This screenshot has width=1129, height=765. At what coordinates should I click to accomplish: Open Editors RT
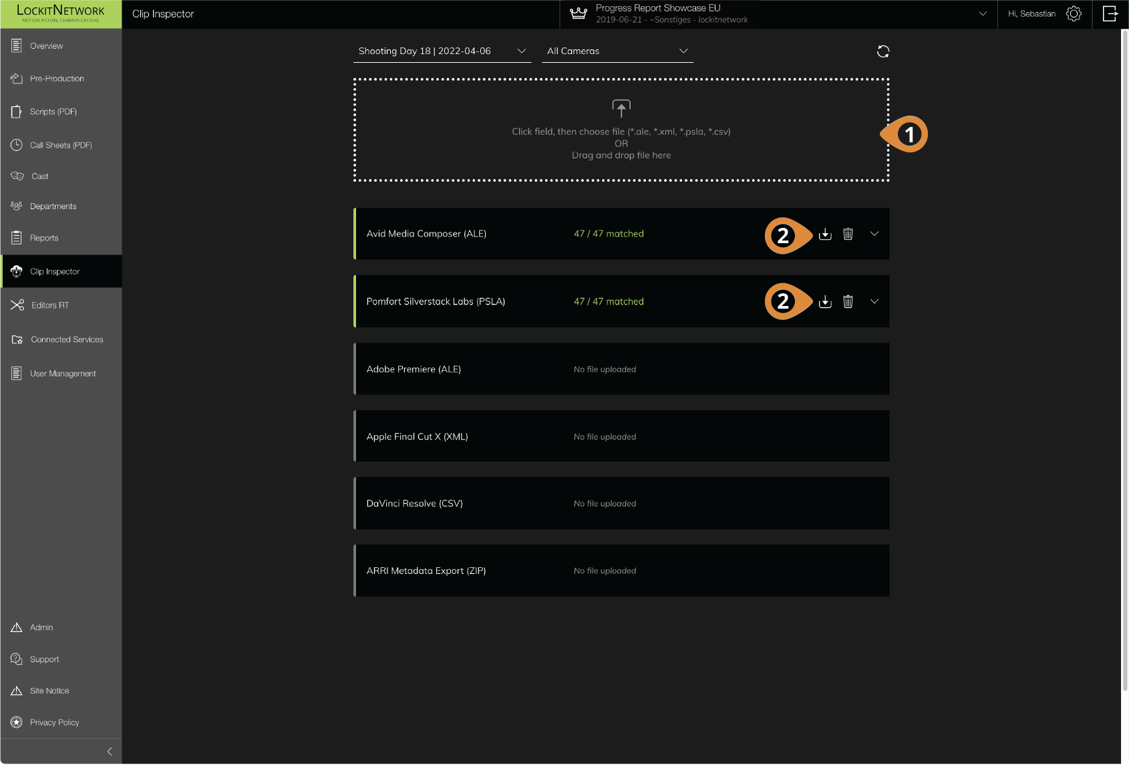click(61, 305)
